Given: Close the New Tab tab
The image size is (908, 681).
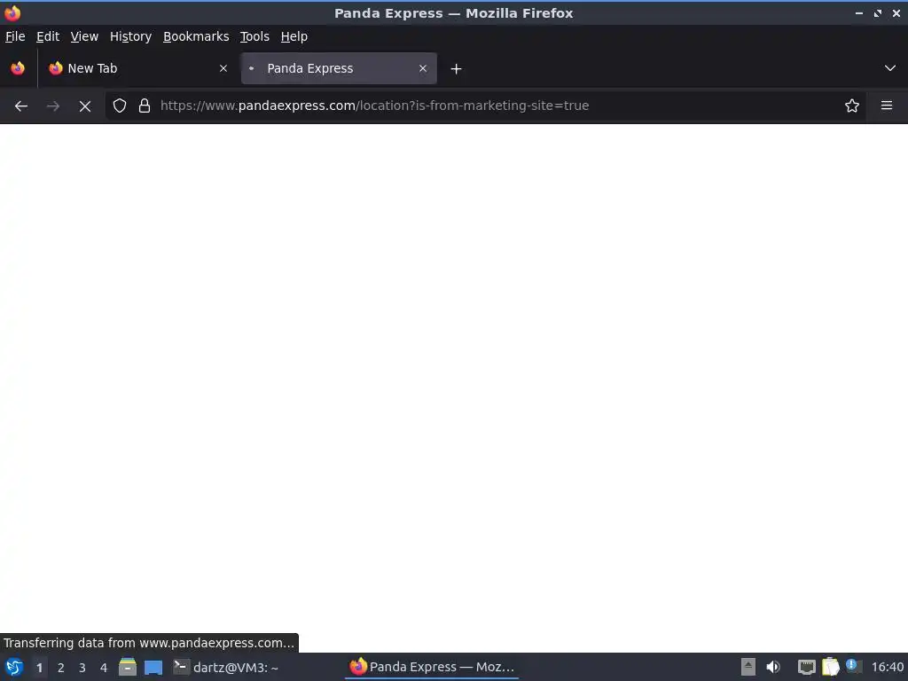Looking at the screenshot, I should tap(223, 68).
